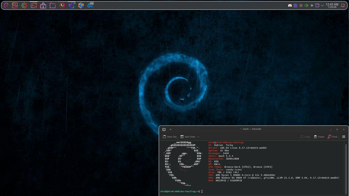Launch the system monitor from panel

15,5
